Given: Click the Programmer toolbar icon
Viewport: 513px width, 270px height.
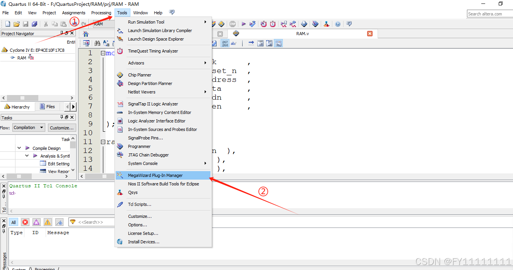Looking at the screenshot, I should click(315, 24).
